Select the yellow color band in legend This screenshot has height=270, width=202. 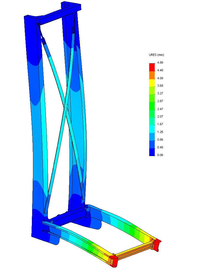152,83
